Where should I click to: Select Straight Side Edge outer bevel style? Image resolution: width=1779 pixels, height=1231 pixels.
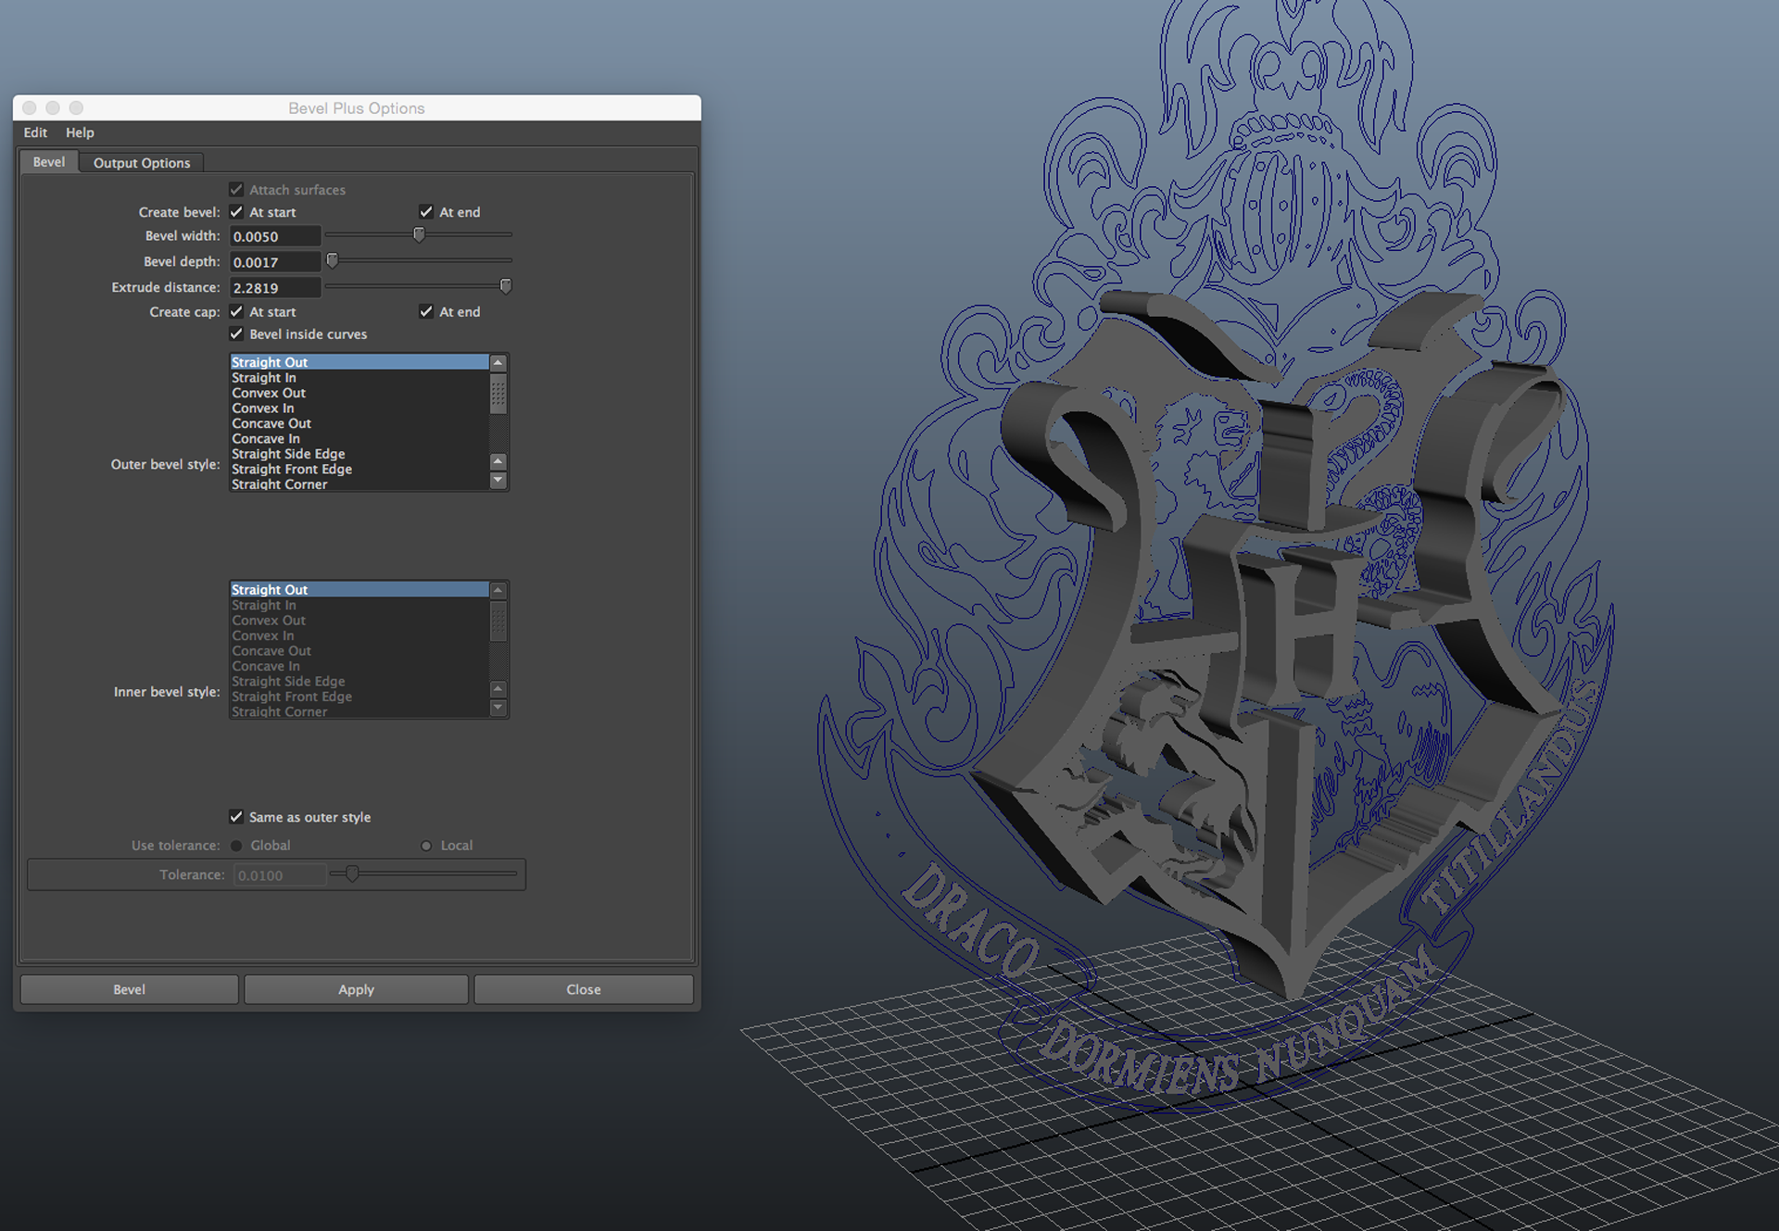pos(288,454)
